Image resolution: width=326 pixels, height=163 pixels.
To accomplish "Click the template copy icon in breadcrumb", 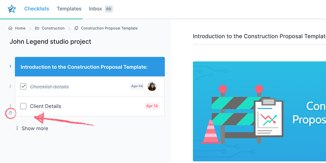I will coord(76,28).
